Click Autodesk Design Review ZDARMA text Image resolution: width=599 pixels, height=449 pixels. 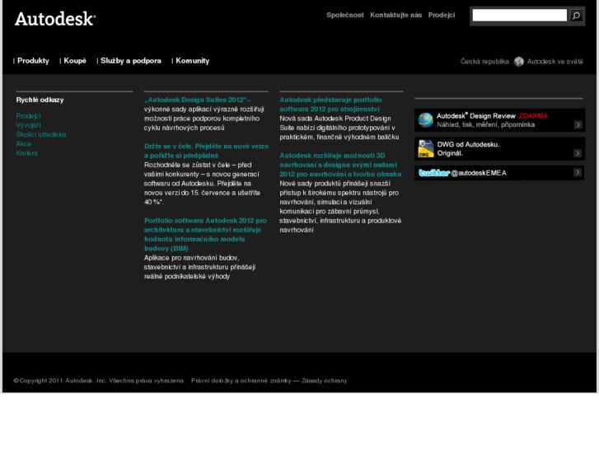coord(492,116)
